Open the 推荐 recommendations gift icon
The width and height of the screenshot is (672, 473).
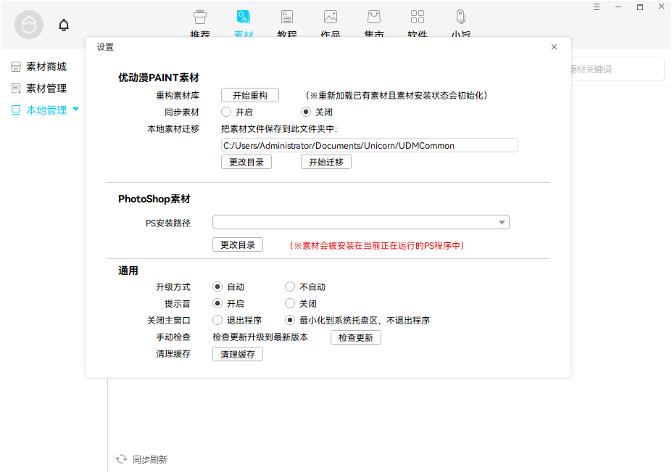200,17
